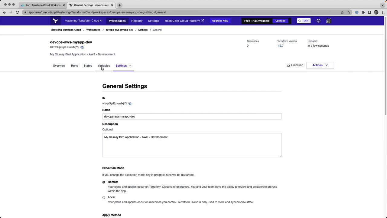Open the help question-mark menu

click(318, 21)
